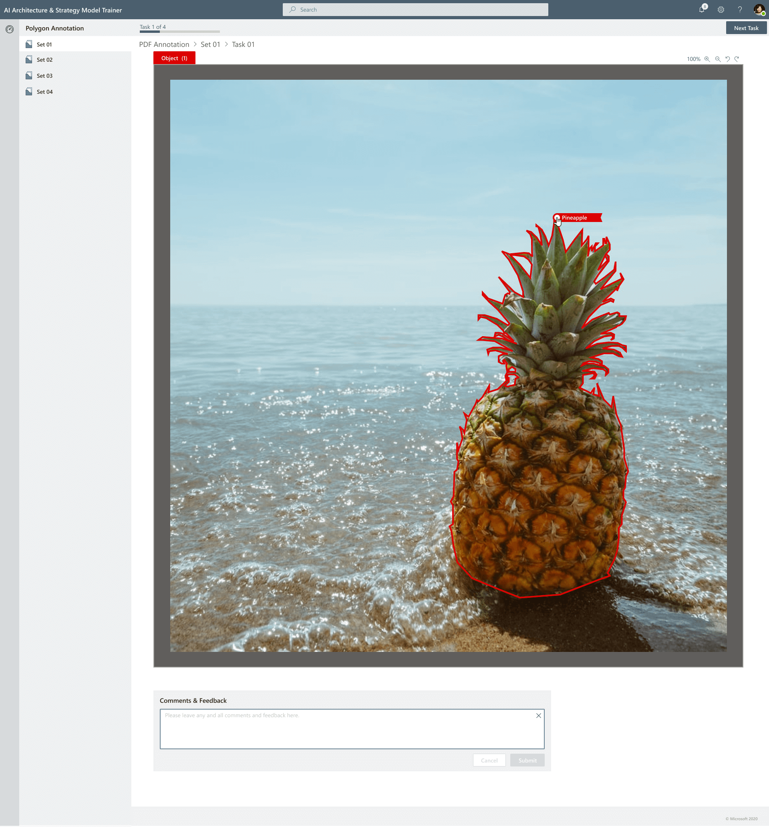This screenshot has height=827, width=769.
Task: Open the notifications bell
Action: (702, 10)
